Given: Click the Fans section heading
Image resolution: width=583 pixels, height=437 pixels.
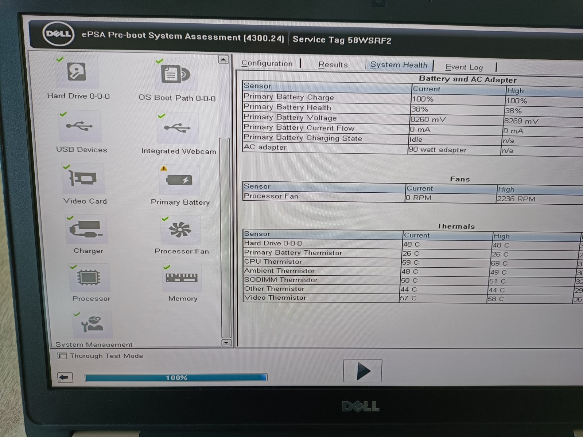Looking at the screenshot, I should 460,179.
